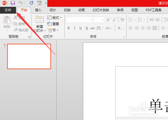This screenshot has width=168, height=120.
Task: Toggle underline formatting
Action: point(80,28)
